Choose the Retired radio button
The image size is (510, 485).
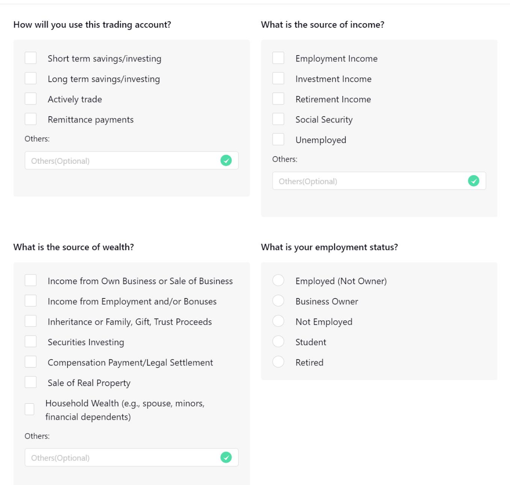click(x=278, y=362)
